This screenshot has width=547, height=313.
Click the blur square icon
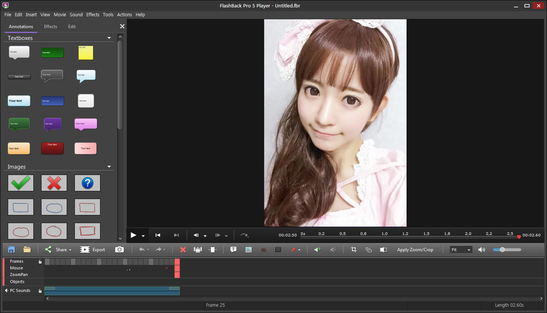coord(278,250)
